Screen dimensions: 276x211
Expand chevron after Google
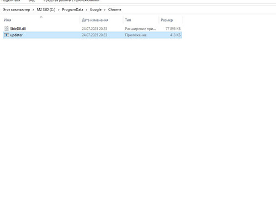[x=105, y=10]
